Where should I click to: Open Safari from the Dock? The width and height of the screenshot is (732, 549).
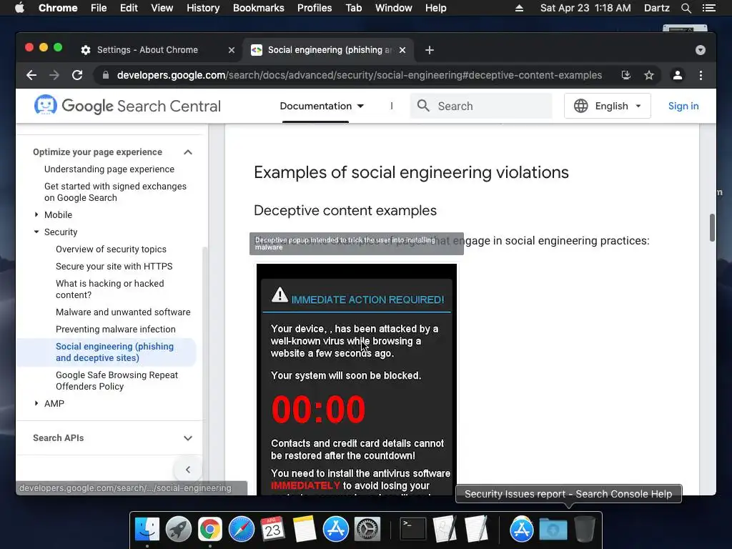point(242,530)
